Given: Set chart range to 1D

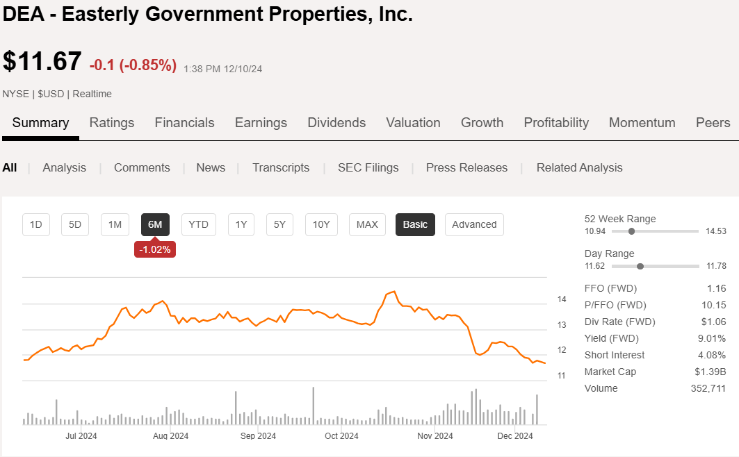Looking at the screenshot, I should point(36,224).
